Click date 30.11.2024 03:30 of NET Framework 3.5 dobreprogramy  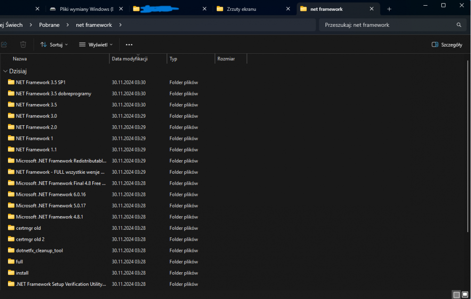129,94
